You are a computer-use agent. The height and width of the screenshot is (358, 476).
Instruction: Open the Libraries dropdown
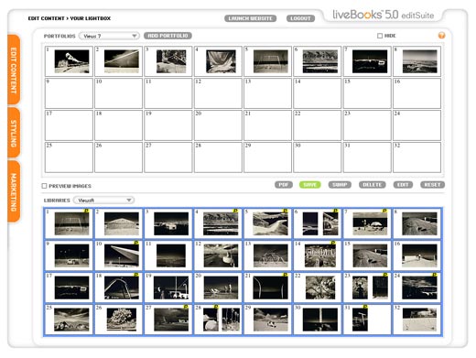click(x=103, y=201)
